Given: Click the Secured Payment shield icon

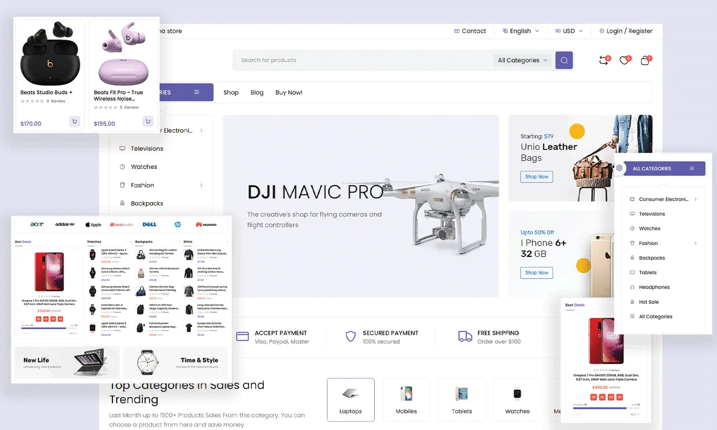Looking at the screenshot, I should coord(350,336).
